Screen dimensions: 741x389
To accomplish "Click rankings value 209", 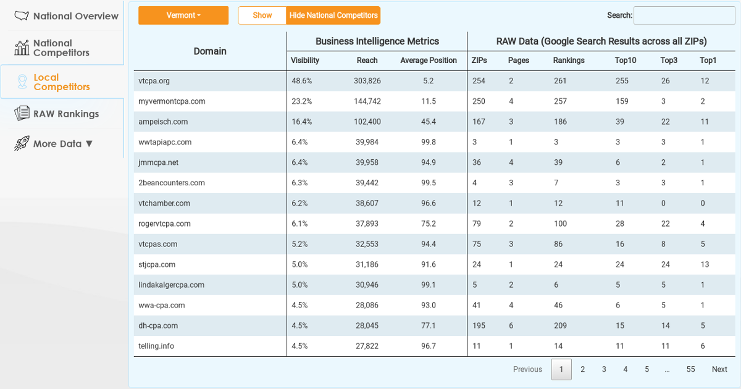I will 560,325.
